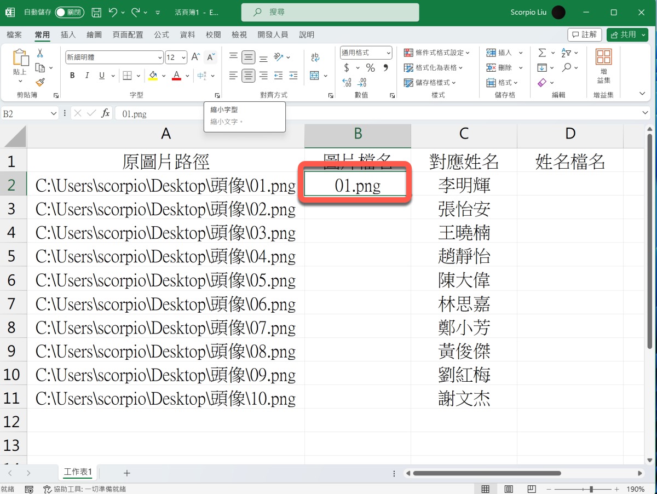Click the Undo arrow icon
Viewport: 657px width, 494px height.
point(113,12)
